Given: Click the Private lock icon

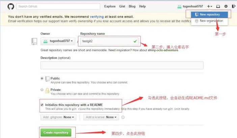Looking at the screenshot, I should click(x=47, y=91).
